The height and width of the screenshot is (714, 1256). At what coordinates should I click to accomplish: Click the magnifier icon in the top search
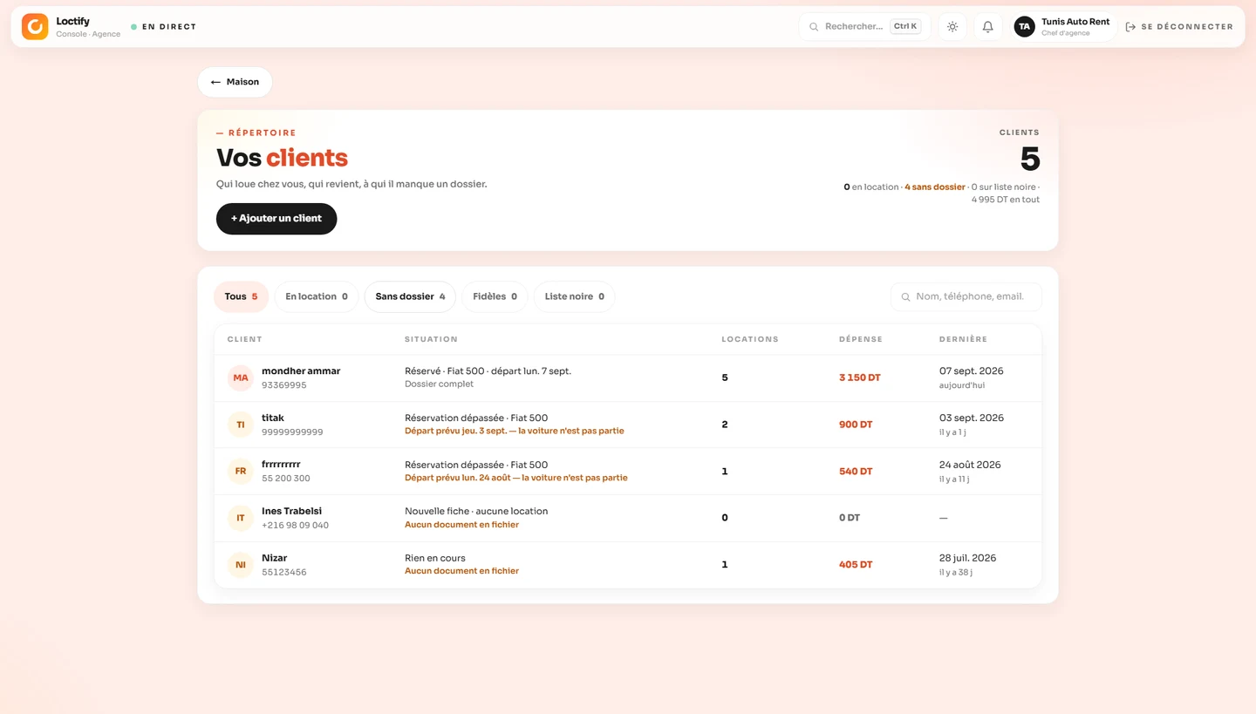pos(814,27)
